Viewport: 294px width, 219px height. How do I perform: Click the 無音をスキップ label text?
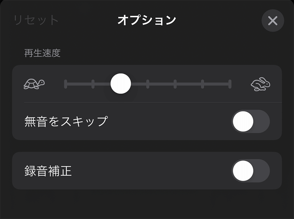(66, 121)
